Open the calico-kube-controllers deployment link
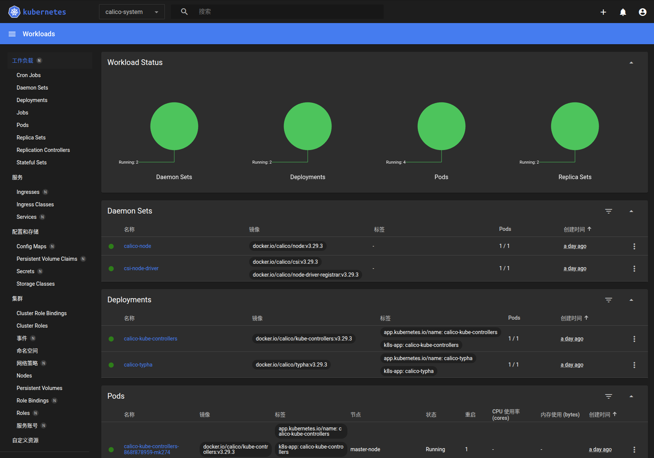The height and width of the screenshot is (458, 654). [150, 339]
